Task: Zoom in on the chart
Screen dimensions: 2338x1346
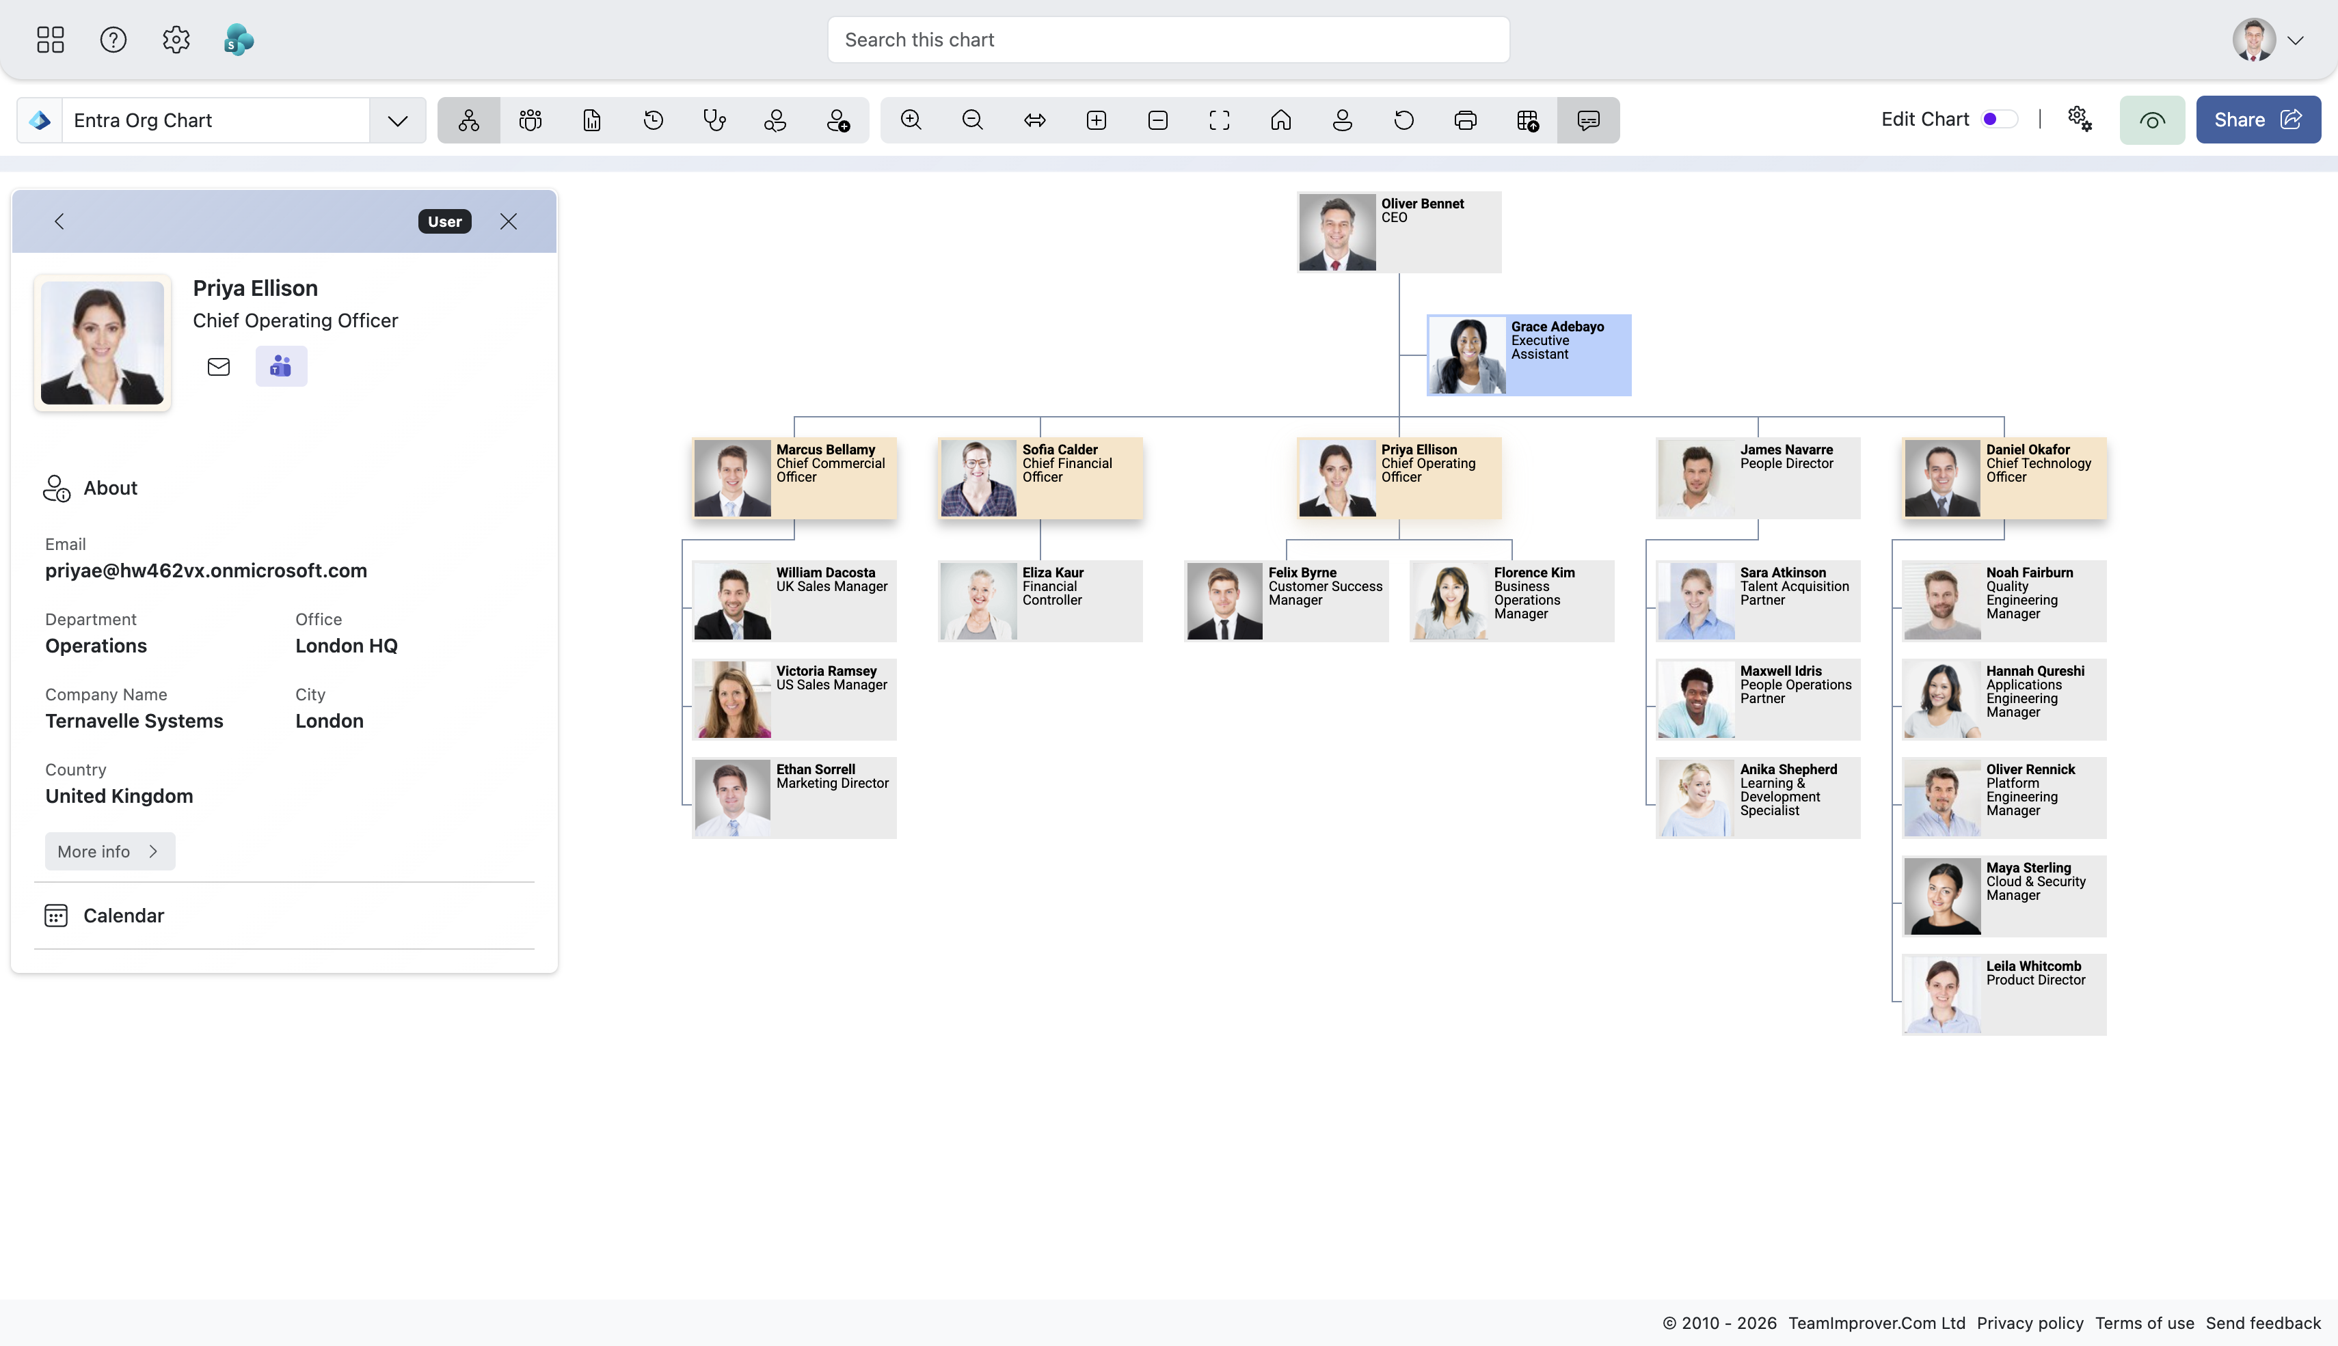Action: pyautogui.click(x=911, y=120)
